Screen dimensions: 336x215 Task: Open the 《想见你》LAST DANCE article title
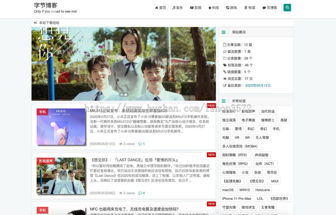134,160
